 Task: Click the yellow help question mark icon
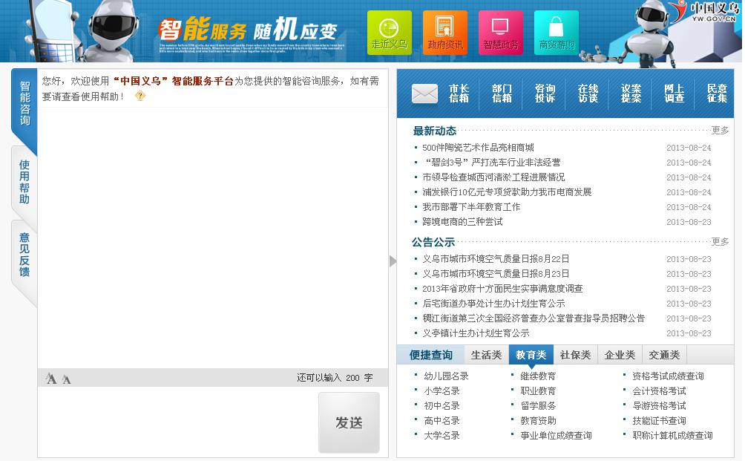[x=140, y=96]
